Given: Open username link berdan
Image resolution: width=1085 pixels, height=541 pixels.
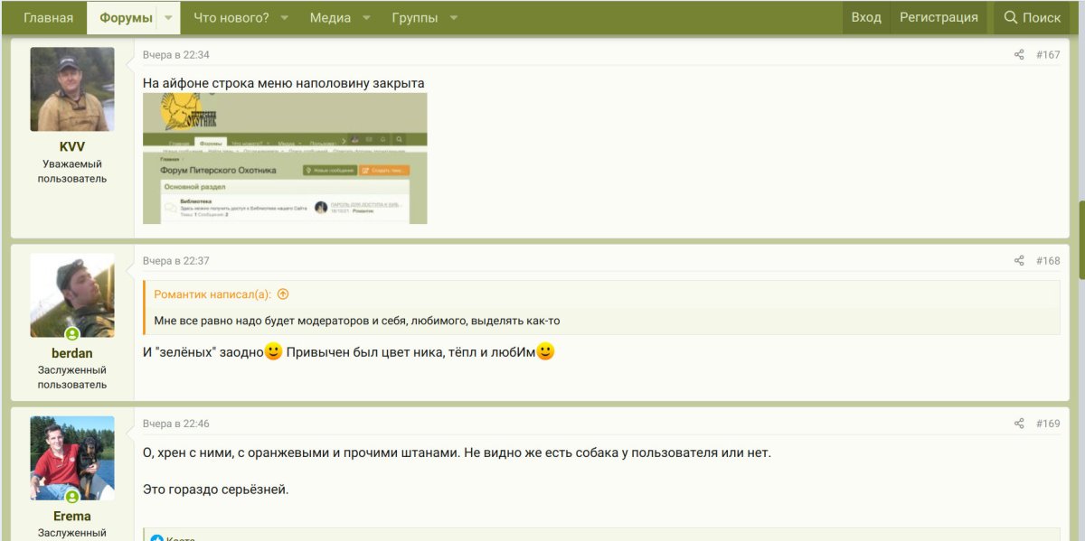Looking at the screenshot, I should pos(72,353).
